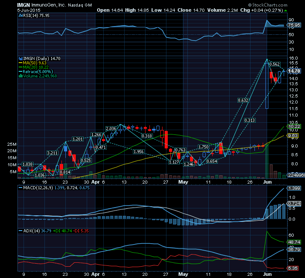The width and height of the screenshot is (305, 278).
Task: Click the 0.724 signal tag on right axis
Action: (x=294, y=204)
